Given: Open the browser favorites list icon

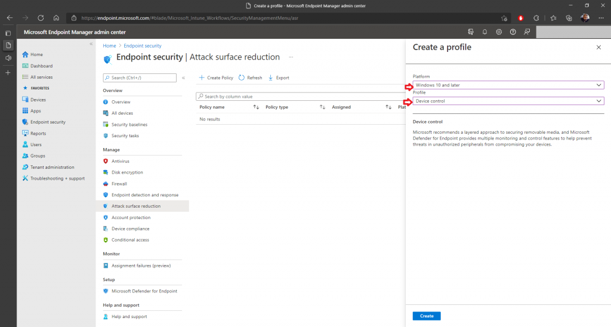Looking at the screenshot, I should 553,18.
